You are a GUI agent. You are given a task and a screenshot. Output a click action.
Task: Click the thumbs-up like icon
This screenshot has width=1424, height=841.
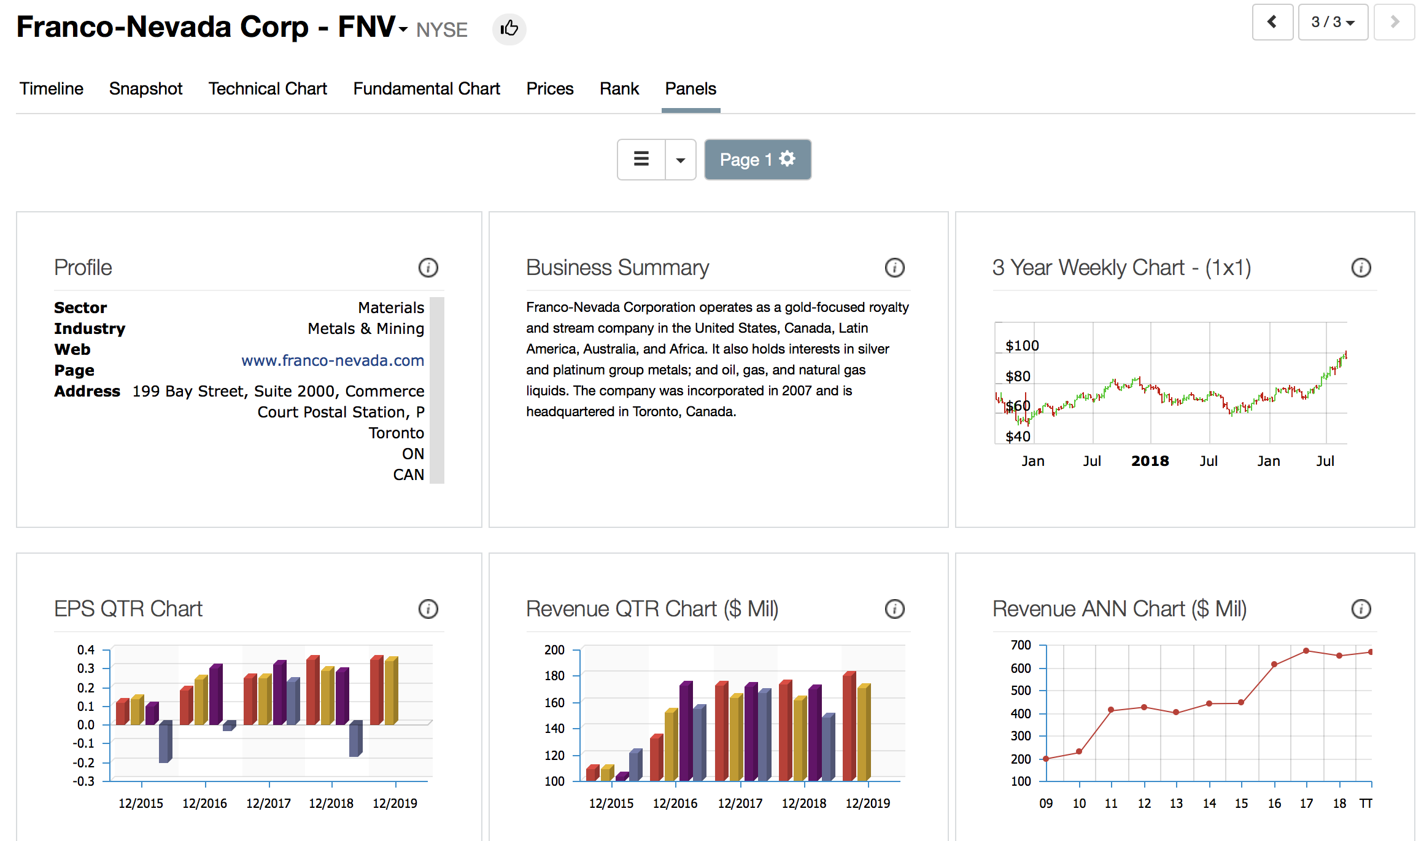[x=509, y=28]
